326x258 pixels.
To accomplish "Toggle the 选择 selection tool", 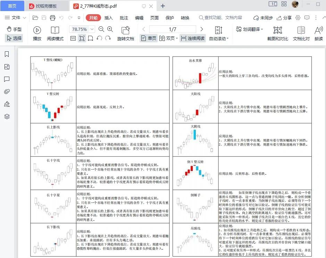I will pyautogui.click(x=15, y=38).
